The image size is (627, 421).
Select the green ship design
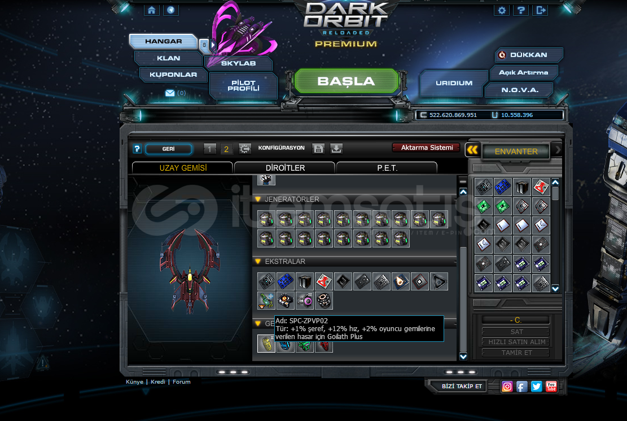[305, 345]
